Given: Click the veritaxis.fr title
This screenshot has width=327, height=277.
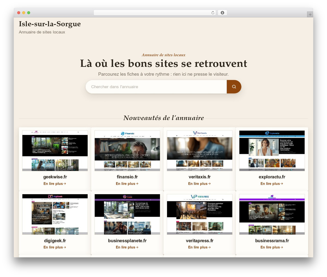Looking at the screenshot, I should (x=200, y=177).
